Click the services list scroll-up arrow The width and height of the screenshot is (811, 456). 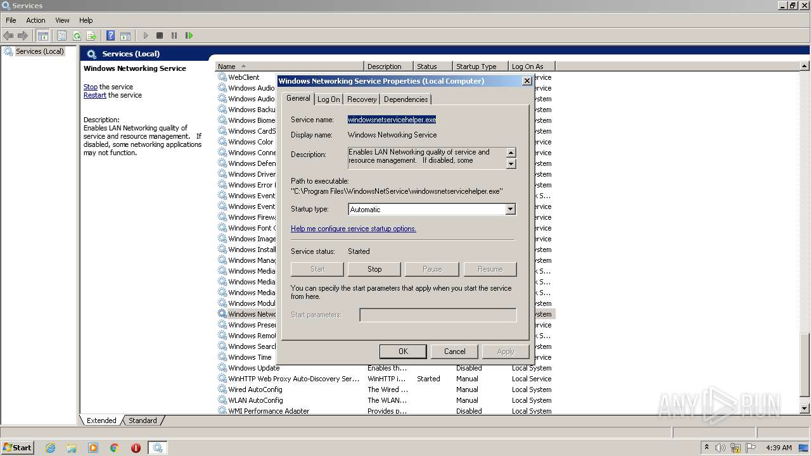click(x=805, y=66)
